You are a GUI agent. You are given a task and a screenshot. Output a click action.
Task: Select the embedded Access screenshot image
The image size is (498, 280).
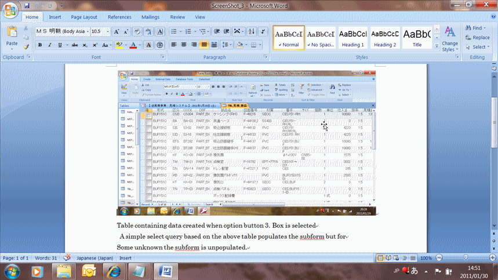[x=246, y=143]
